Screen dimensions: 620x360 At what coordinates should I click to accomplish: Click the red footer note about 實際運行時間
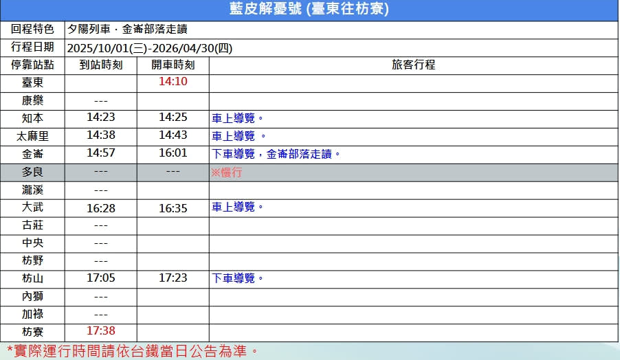click(132, 350)
